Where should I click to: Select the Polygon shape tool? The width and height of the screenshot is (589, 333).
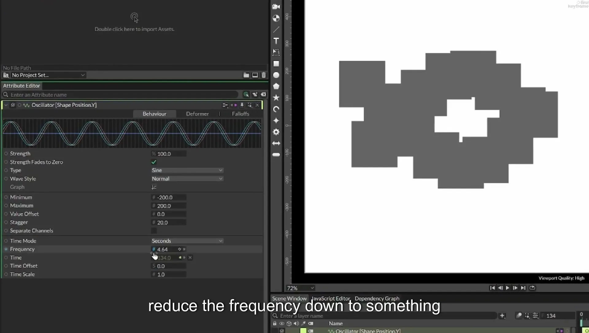point(276,86)
